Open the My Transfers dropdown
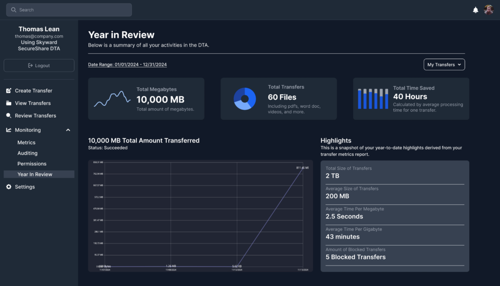500x286 pixels. tap(444, 64)
